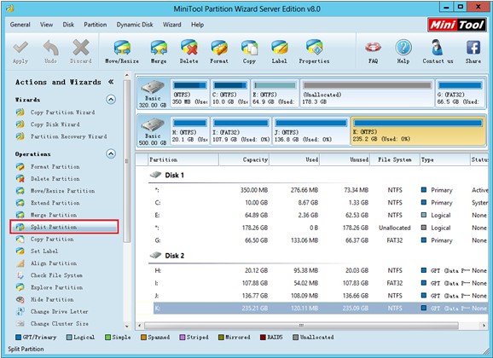
Task: Select the C: NTFS block in disk map
Action: (x=230, y=93)
